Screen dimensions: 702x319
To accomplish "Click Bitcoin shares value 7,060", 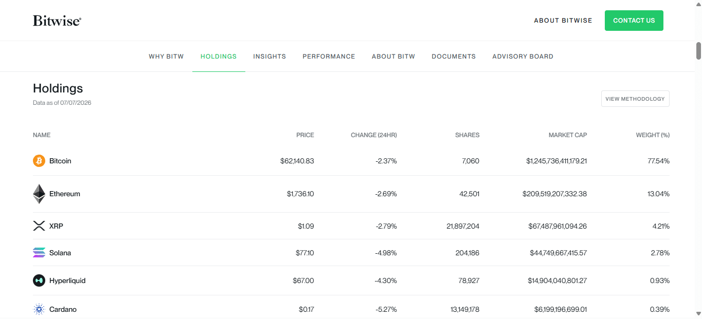I will pyautogui.click(x=471, y=161).
